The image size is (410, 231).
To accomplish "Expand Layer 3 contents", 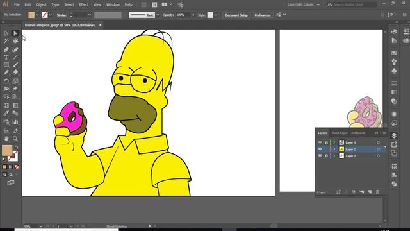I will coord(334,142).
